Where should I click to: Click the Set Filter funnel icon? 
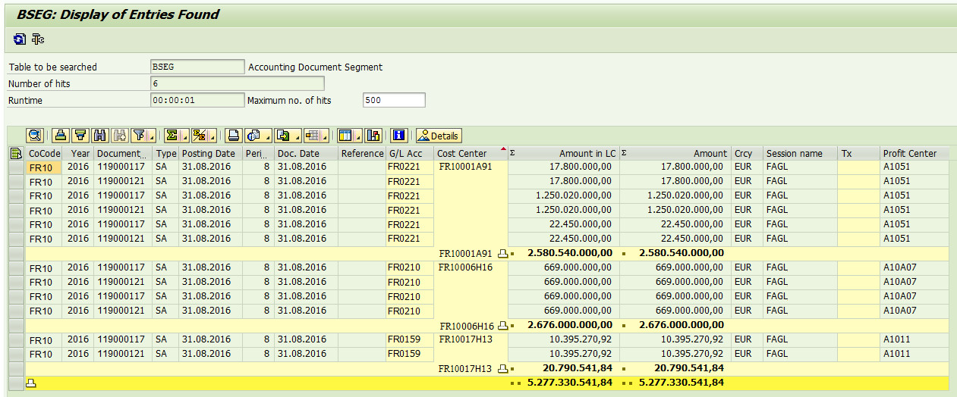139,136
